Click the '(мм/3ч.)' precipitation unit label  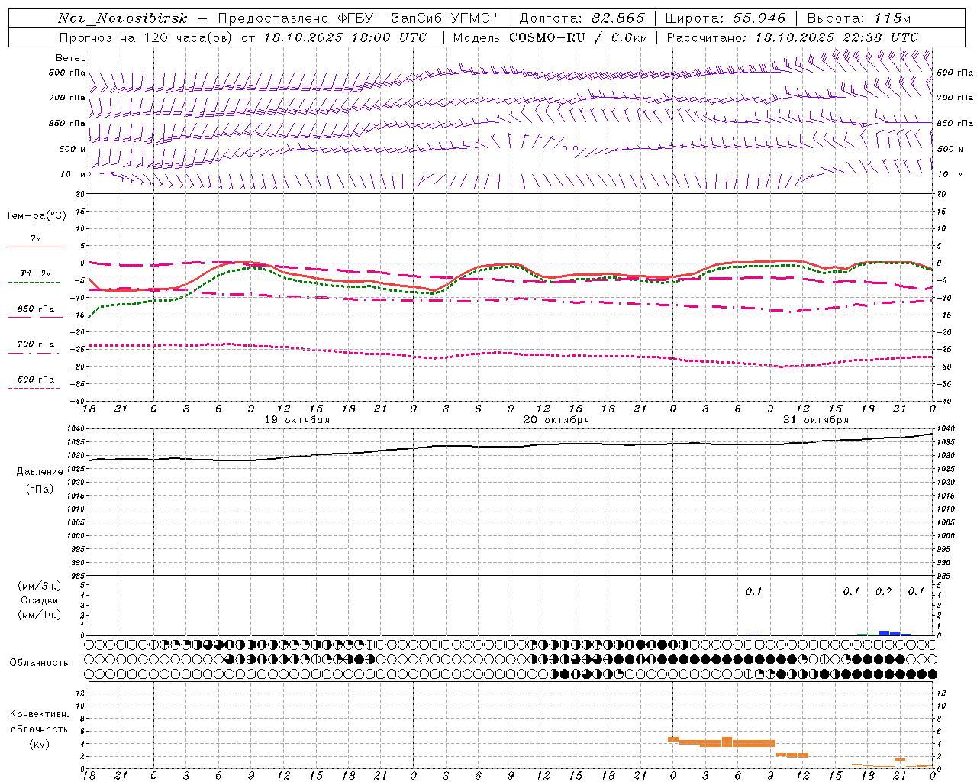[x=40, y=586]
